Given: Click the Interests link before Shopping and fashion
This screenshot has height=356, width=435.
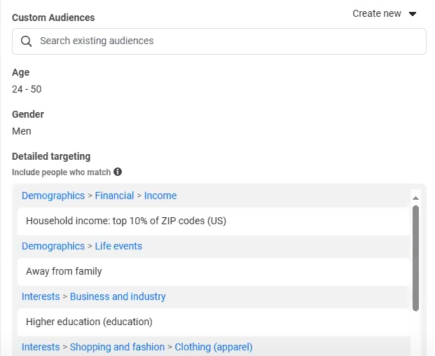Looking at the screenshot, I should click(41, 347).
